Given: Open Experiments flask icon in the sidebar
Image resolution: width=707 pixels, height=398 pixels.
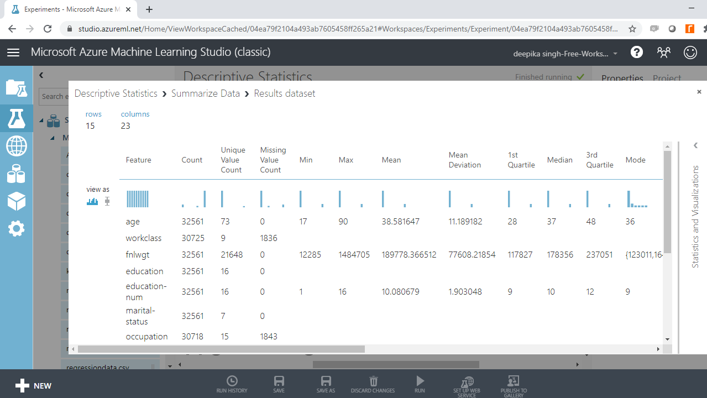Looking at the screenshot, I should tap(16, 117).
